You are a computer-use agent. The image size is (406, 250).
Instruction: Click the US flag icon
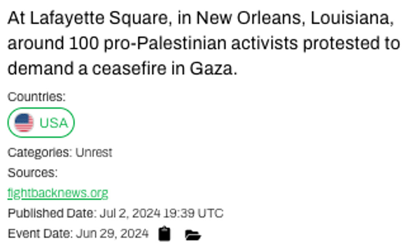coord(24,123)
